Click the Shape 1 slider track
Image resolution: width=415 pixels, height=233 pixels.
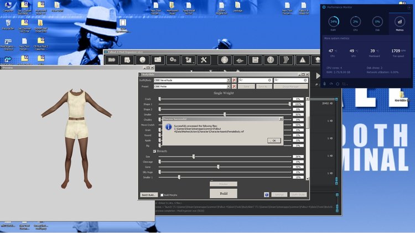click(x=225, y=104)
